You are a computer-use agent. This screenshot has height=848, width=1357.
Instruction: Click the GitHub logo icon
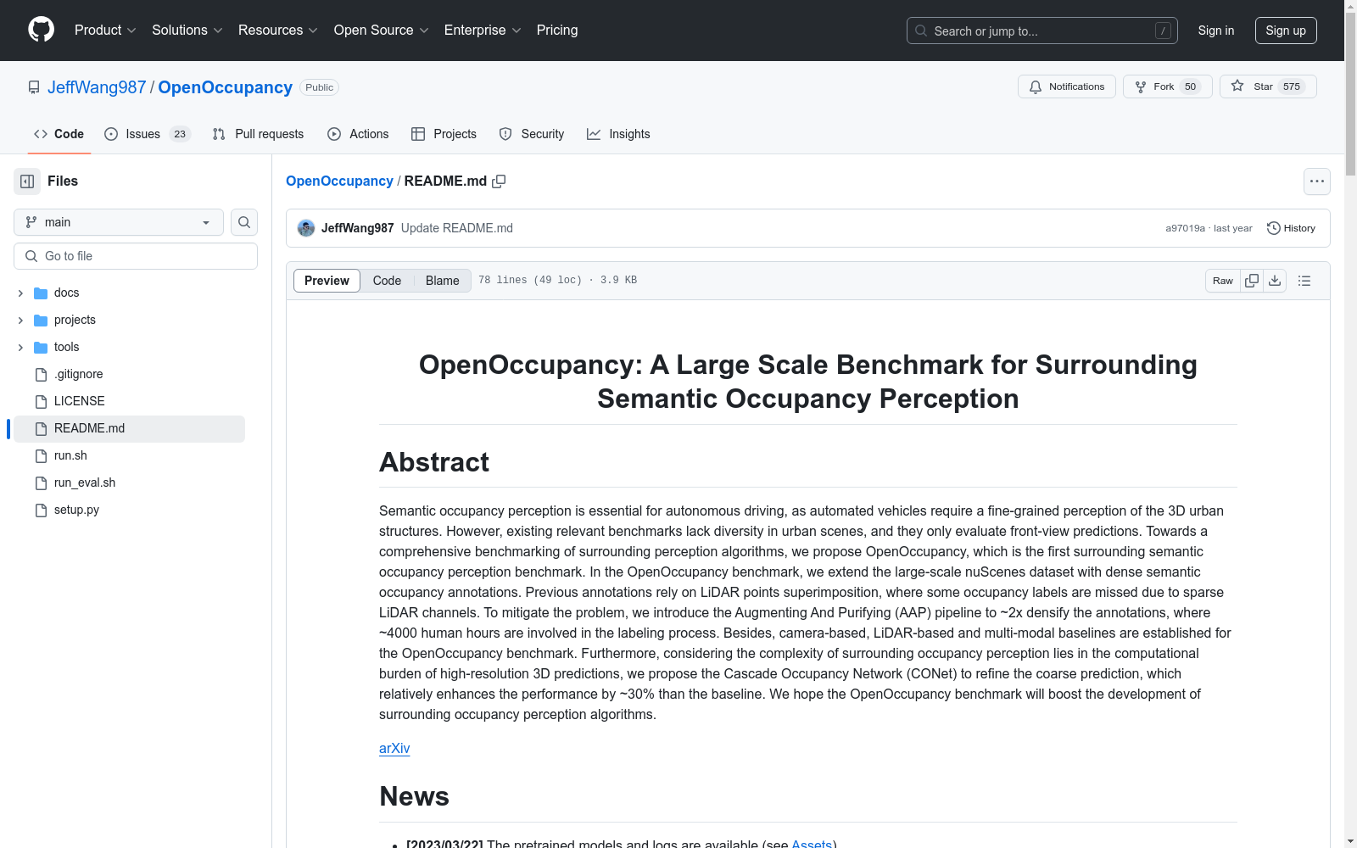point(41,30)
